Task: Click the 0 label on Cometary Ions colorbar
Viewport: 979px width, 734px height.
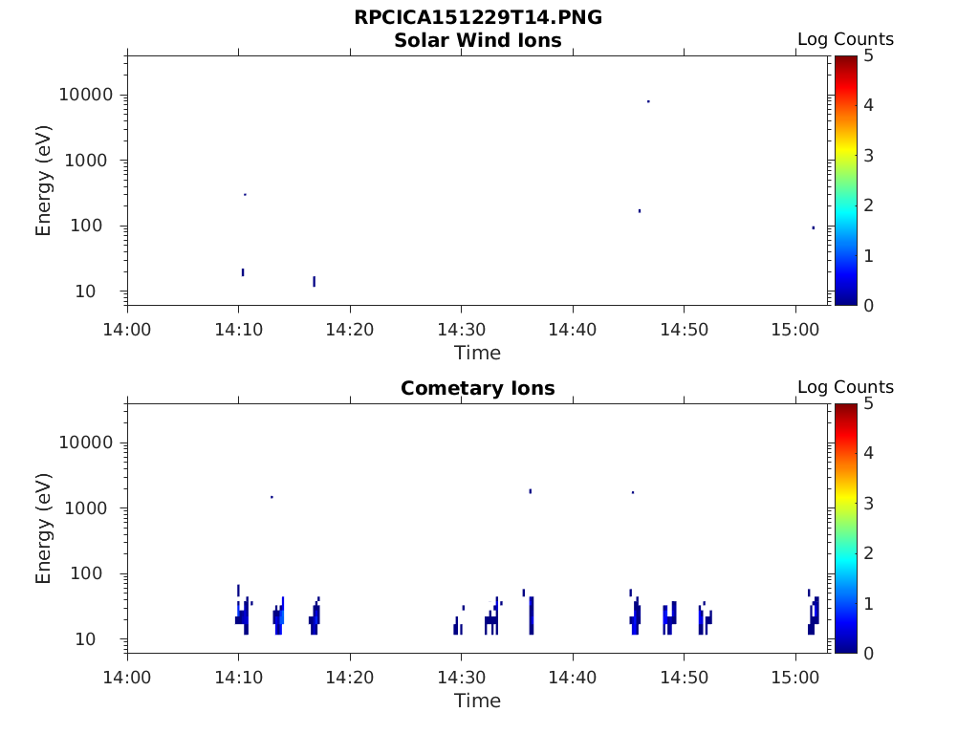Action: [868, 653]
